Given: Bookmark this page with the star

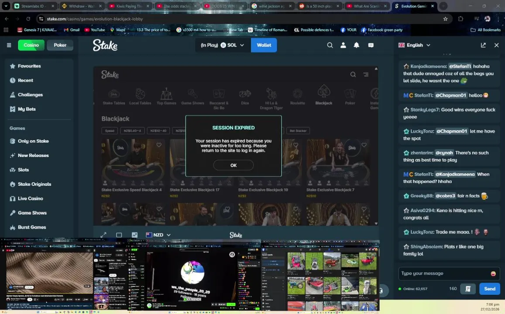Looking at the screenshot, I should 445,19.
